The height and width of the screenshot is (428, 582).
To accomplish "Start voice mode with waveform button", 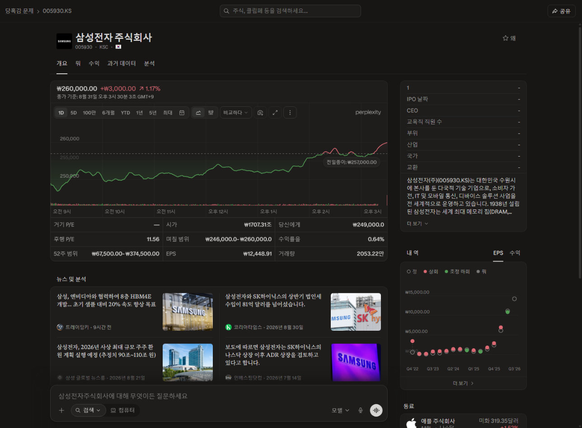I will (376, 410).
